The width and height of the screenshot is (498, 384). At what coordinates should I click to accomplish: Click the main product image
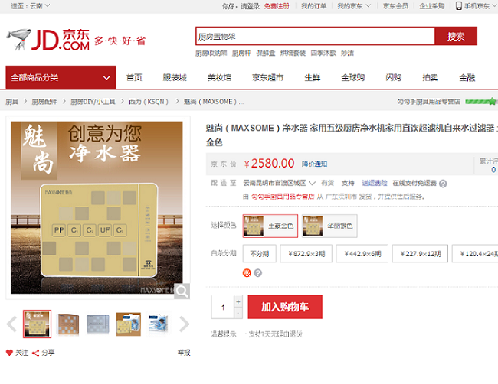[97, 208]
